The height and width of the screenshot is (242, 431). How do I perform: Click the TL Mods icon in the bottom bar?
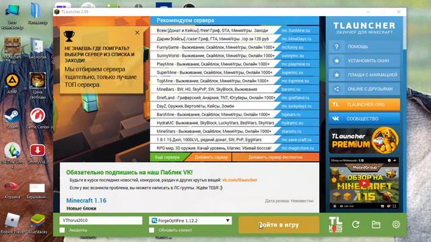(x=335, y=225)
